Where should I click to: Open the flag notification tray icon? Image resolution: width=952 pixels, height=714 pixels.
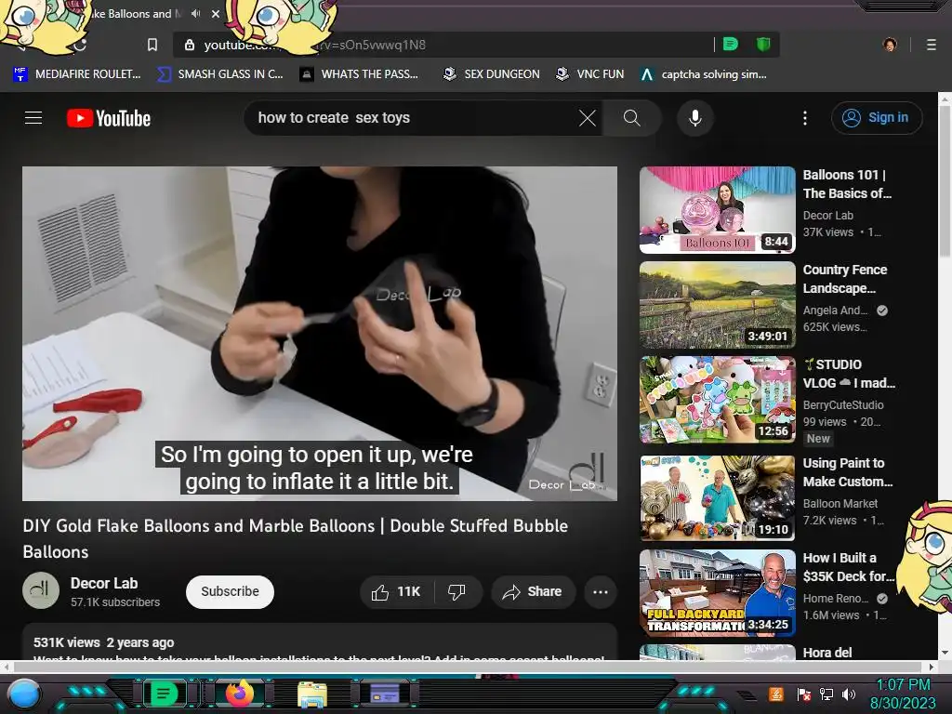click(x=804, y=694)
